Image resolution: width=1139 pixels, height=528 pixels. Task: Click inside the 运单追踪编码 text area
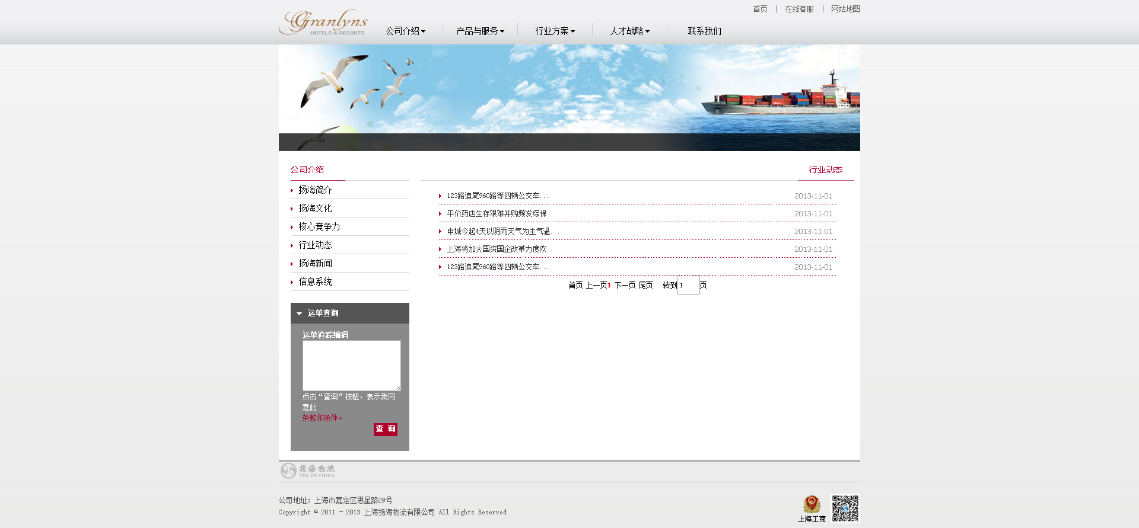click(x=351, y=365)
